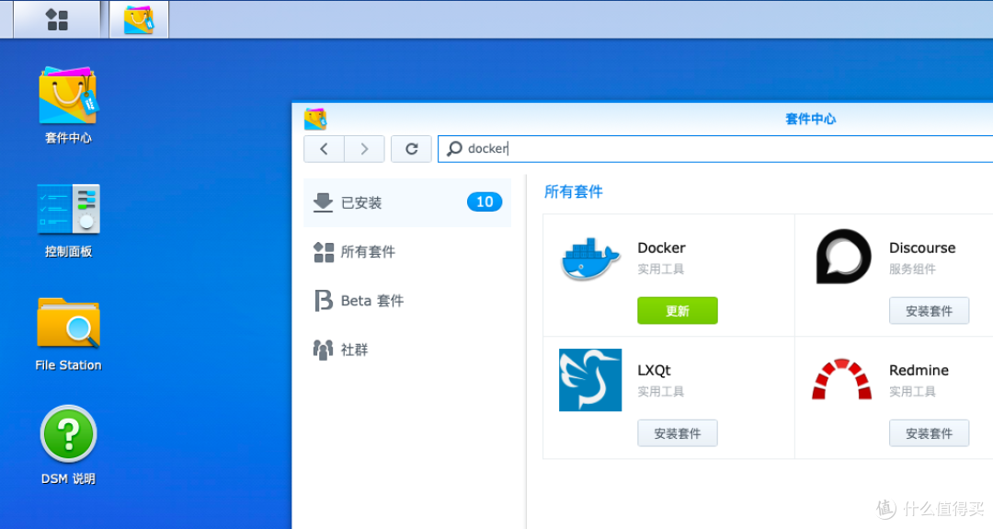Click the Discourse package icon
This screenshot has width=993, height=529.
click(x=843, y=257)
